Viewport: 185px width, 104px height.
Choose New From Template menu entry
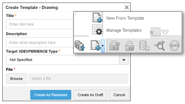[x=125, y=18]
